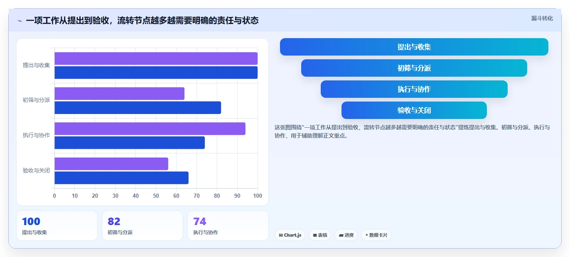Click the 验收与关闭 y-axis label
The image size is (570, 257).
coord(36,170)
